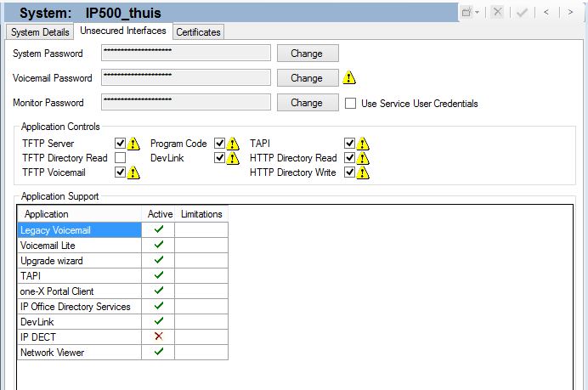
Task: Select the Unsecured Interfaces tab
Action: 123,31
